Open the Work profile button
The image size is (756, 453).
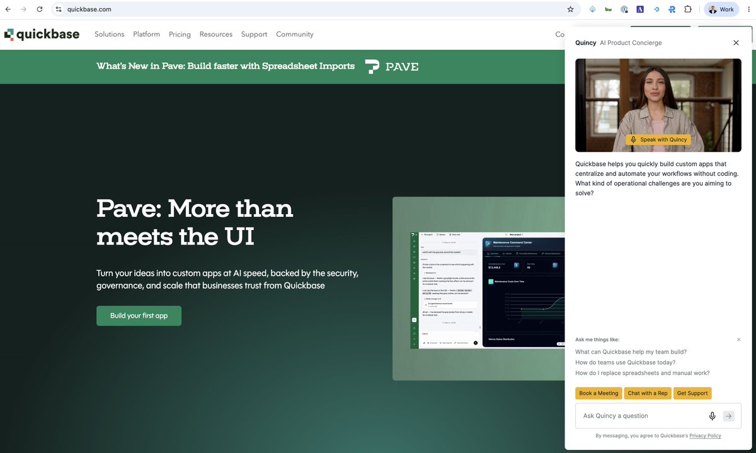point(721,9)
